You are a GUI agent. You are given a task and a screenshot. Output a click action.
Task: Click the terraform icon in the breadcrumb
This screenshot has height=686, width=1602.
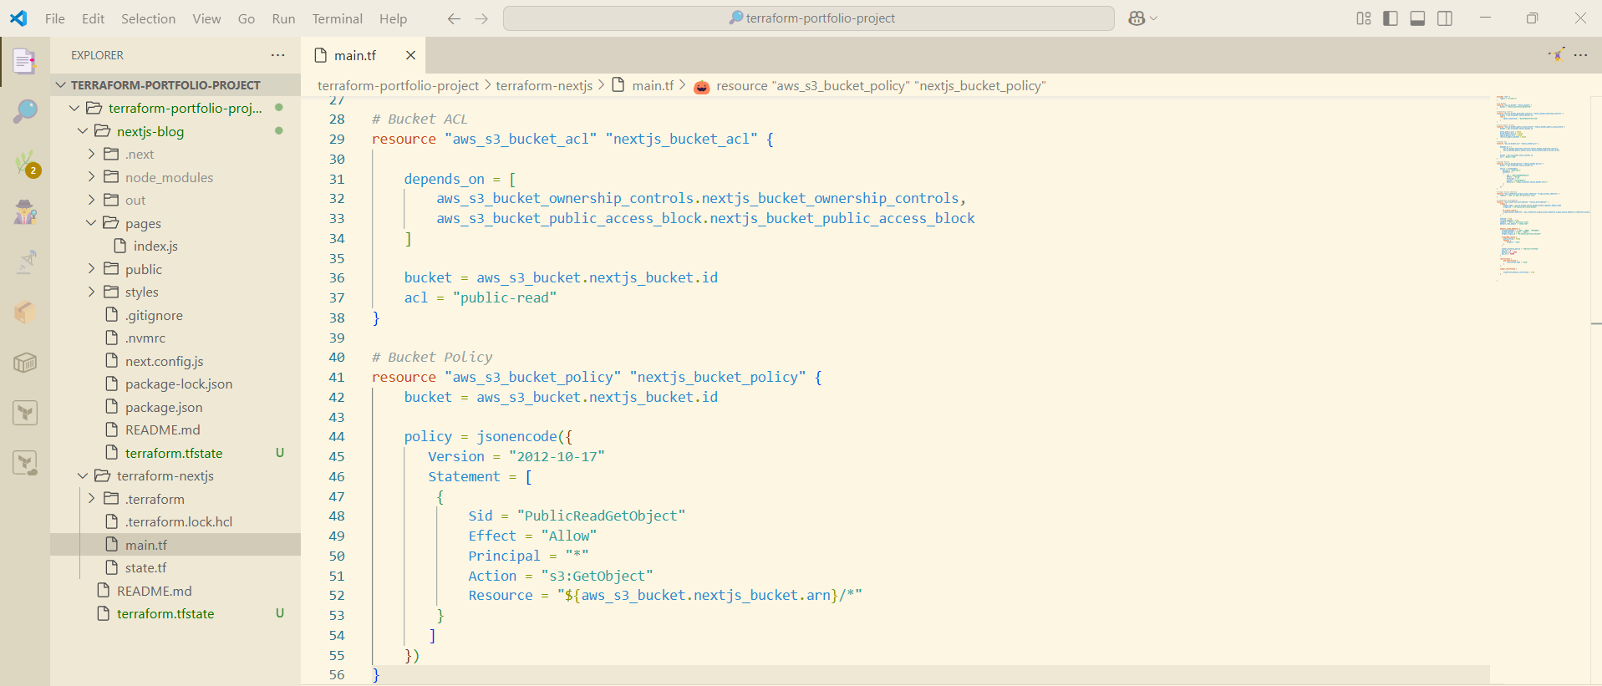(702, 86)
